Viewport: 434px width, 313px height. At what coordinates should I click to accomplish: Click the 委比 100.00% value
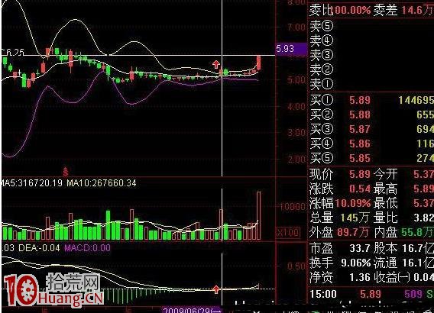pos(352,11)
